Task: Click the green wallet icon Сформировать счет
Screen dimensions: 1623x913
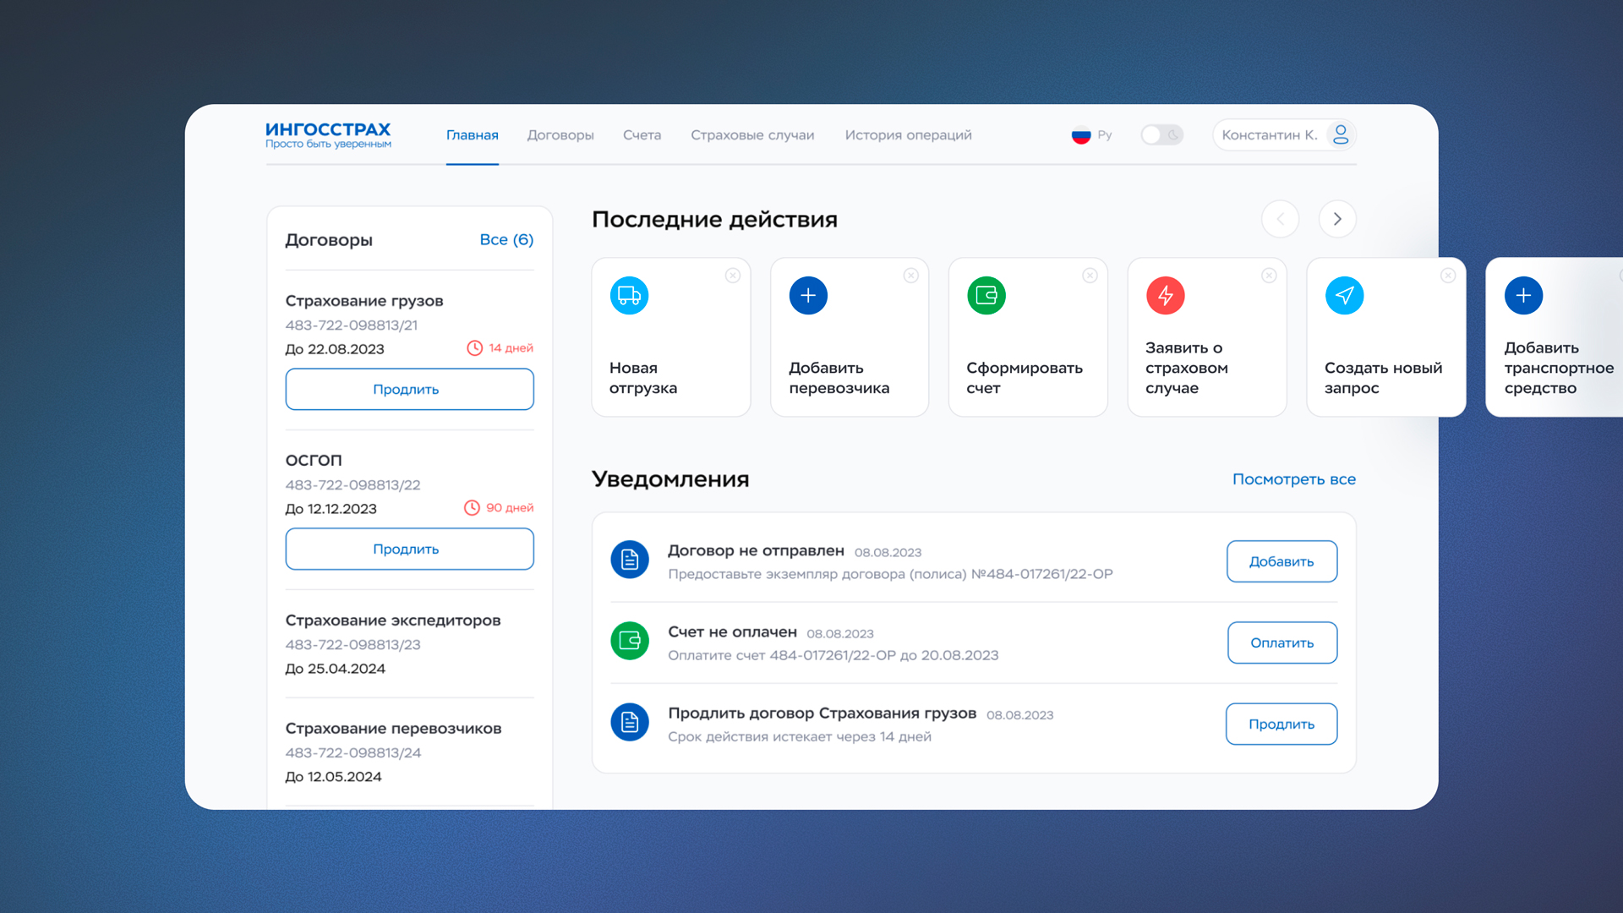Action: [986, 296]
